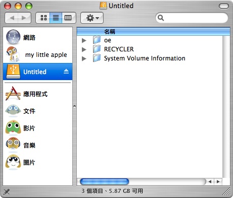The image size is (233, 198).
Task: Click the 應用程式 sidebar label
Action: (35, 94)
